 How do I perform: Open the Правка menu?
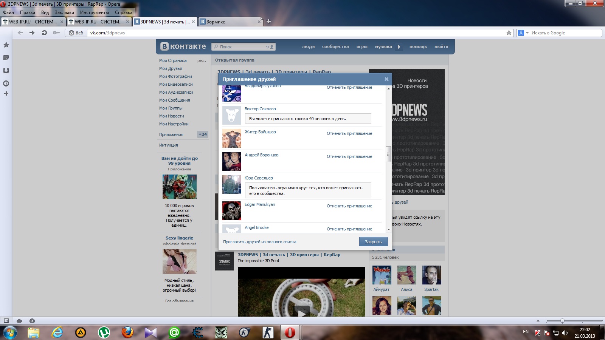click(27, 12)
